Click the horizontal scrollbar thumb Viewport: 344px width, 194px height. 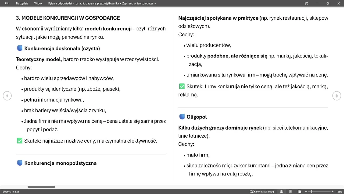(41, 187)
